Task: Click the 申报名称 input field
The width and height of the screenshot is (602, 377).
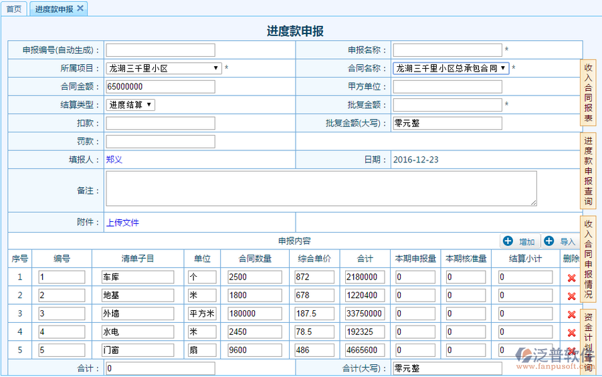Action: pos(447,50)
